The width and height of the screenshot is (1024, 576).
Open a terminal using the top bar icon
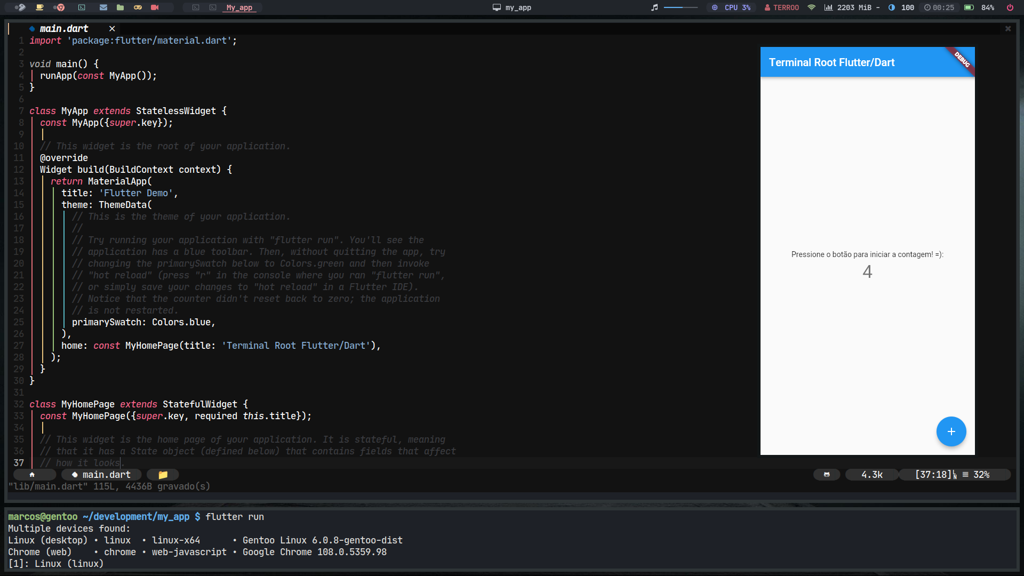82,7
